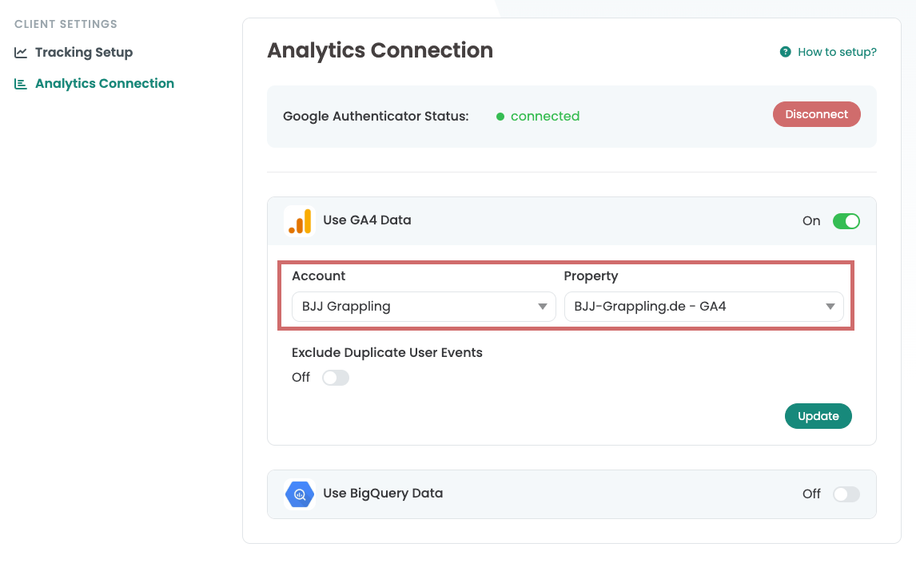Click the Analytics Connection page heading

coord(380,51)
